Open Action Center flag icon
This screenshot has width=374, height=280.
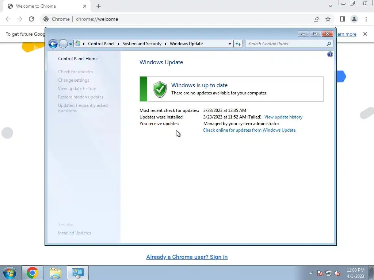coord(320,273)
